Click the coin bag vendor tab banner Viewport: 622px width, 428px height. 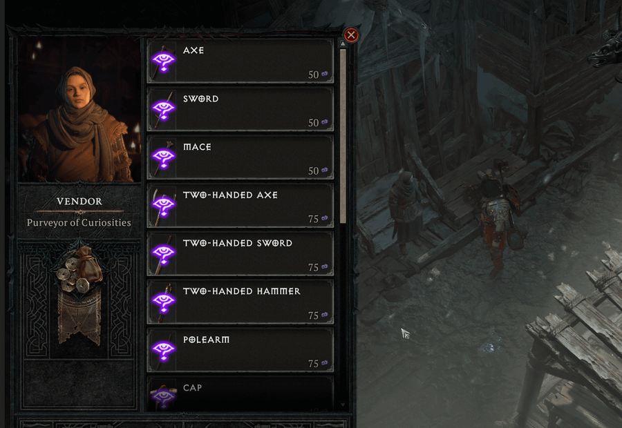click(79, 295)
